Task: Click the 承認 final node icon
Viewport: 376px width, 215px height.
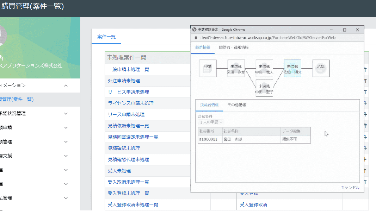Action: [321, 68]
